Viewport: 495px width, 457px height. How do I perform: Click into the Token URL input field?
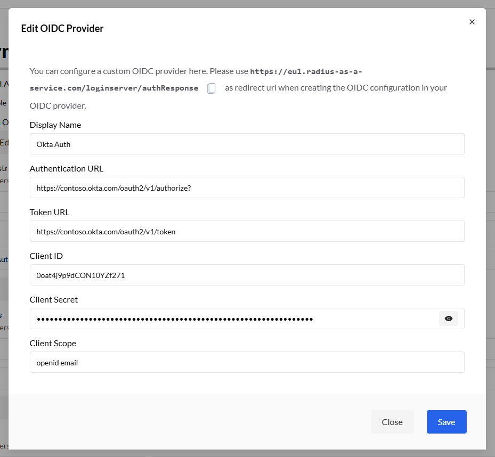point(247,231)
